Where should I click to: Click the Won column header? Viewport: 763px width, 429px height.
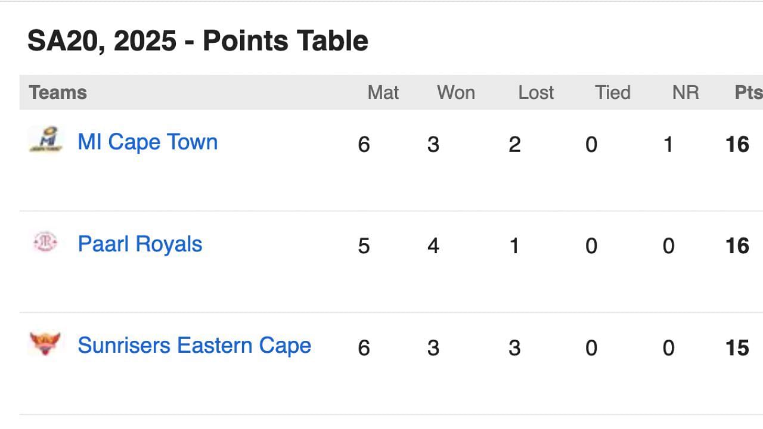point(456,92)
